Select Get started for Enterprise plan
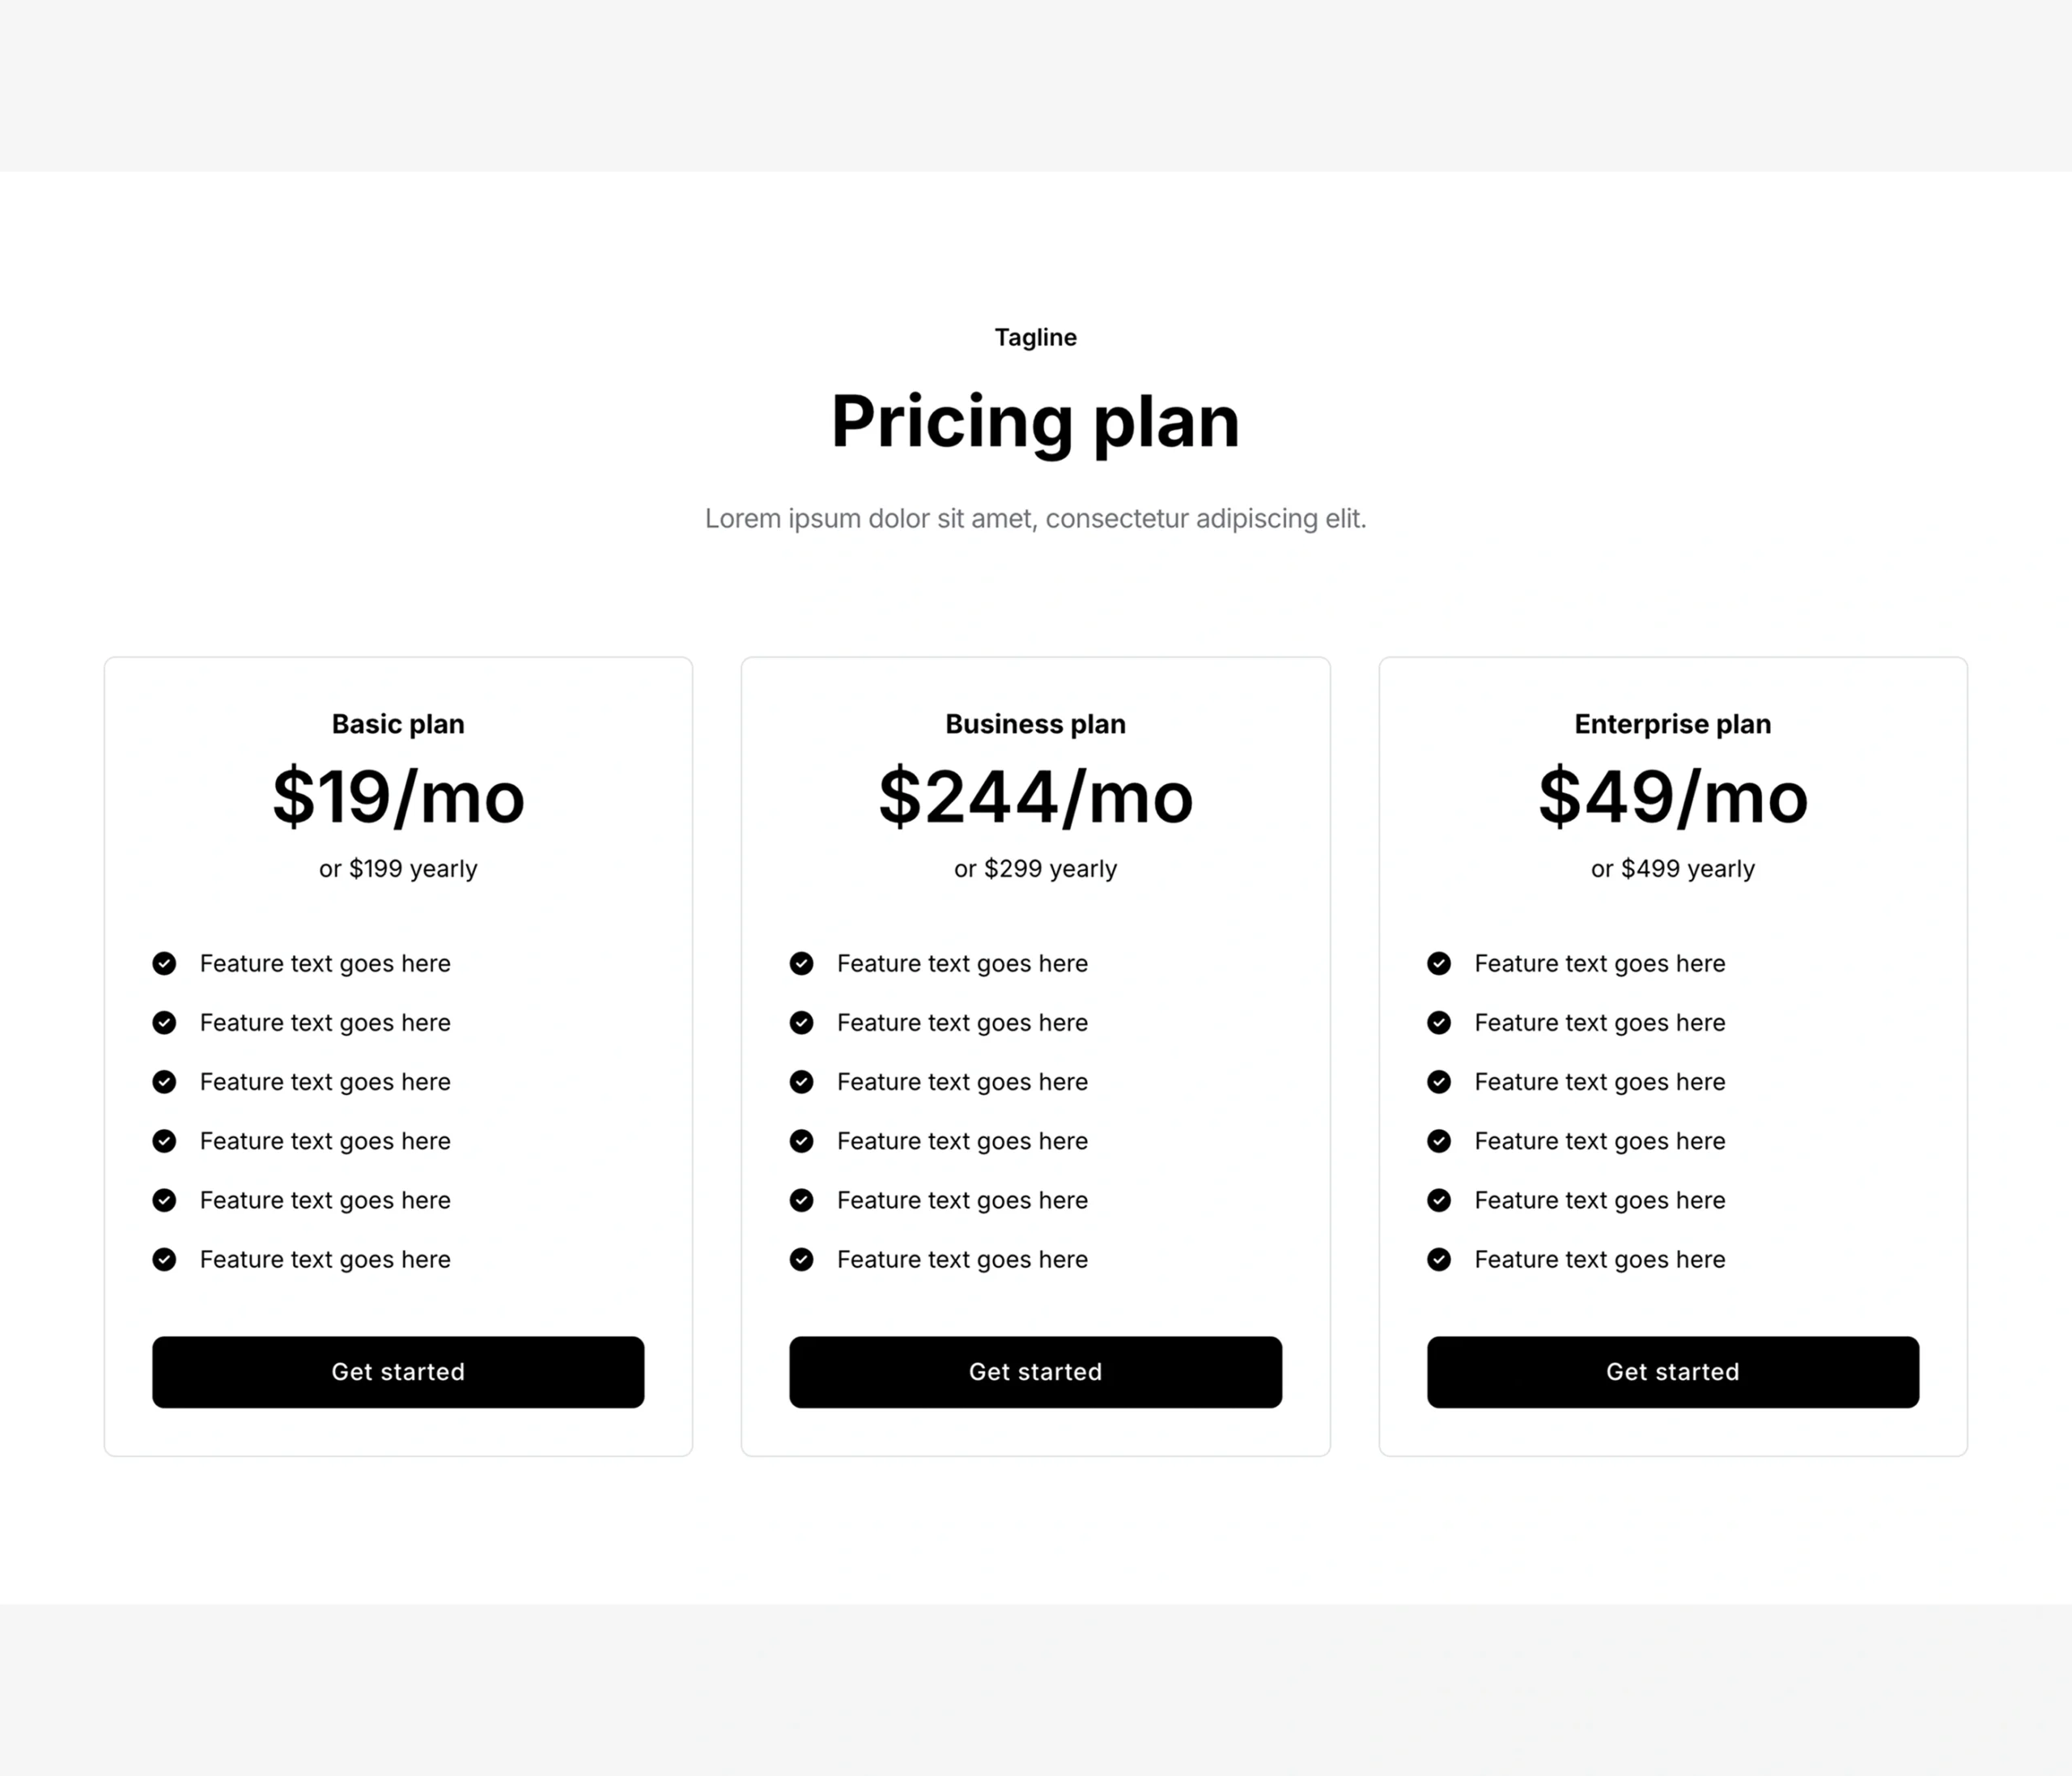This screenshot has width=2072, height=1776. point(1672,1372)
